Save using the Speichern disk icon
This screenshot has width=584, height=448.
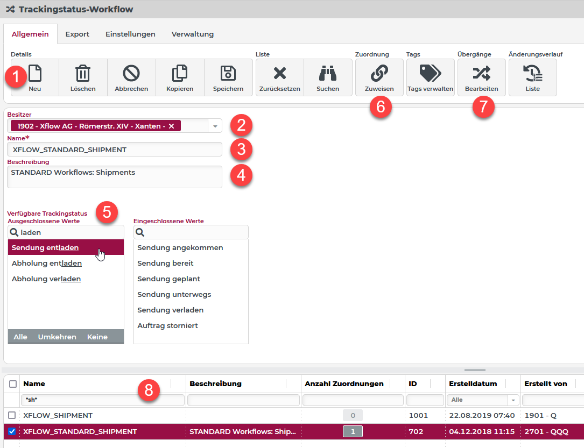point(228,73)
